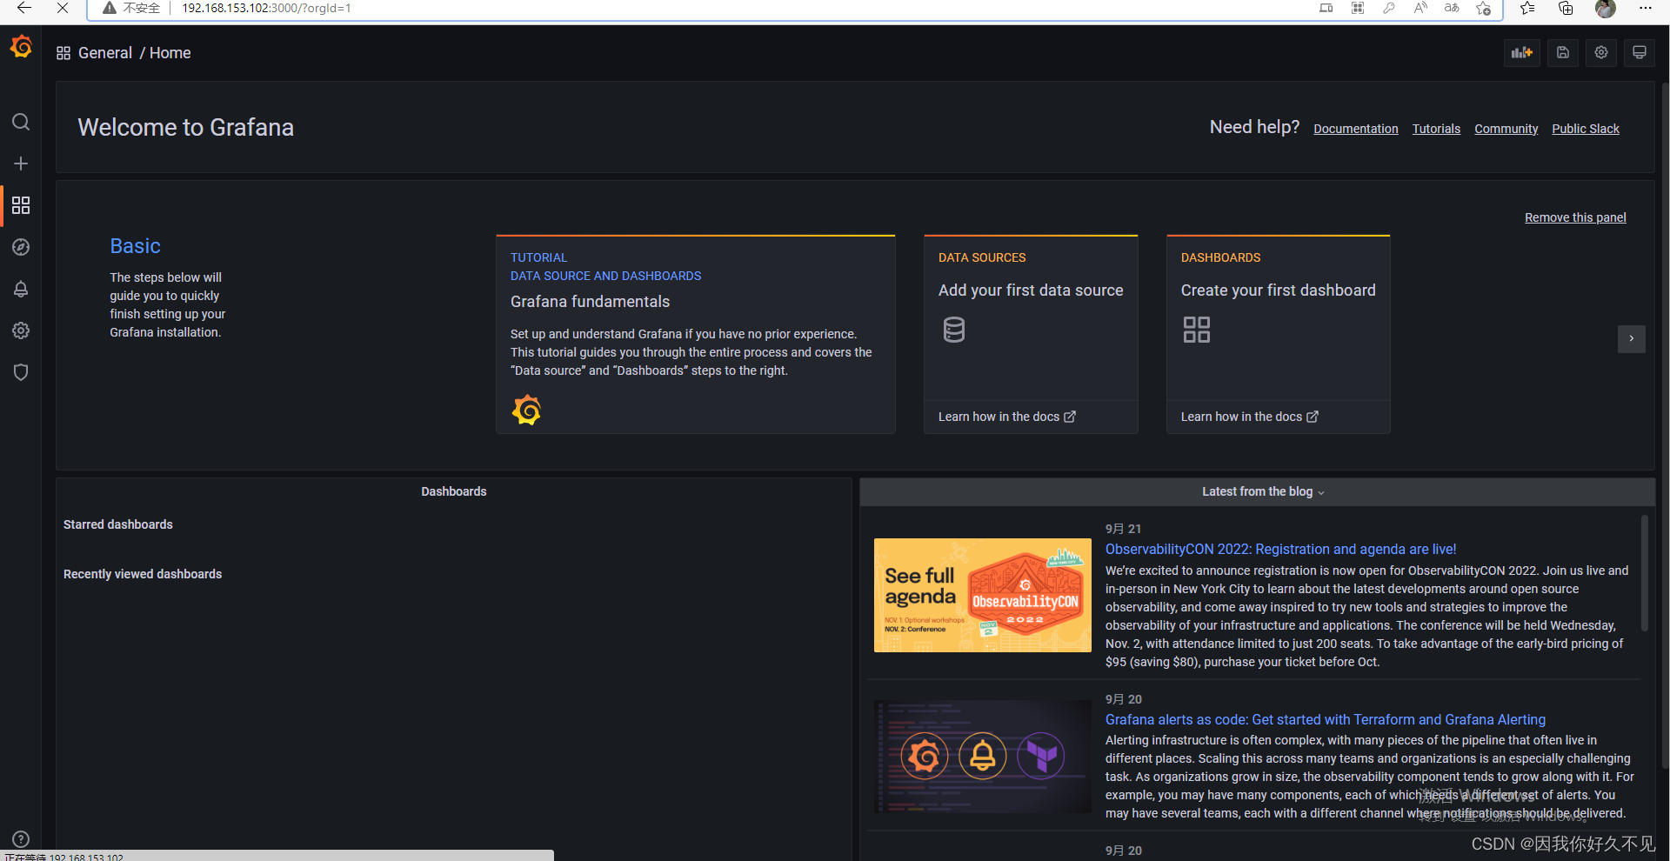Open the Documentation link
1670x861 pixels.
click(x=1355, y=129)
